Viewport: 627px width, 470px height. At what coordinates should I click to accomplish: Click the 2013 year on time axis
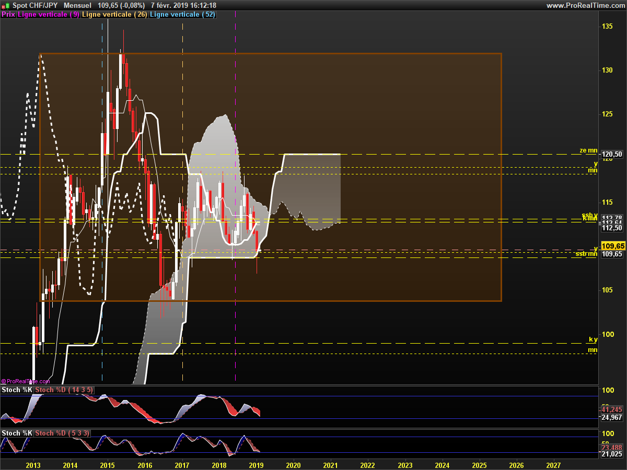(x=33, y=464)
